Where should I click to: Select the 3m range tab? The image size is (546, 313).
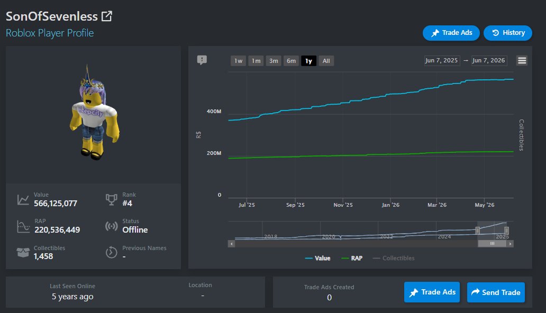[x=274, y=61]
